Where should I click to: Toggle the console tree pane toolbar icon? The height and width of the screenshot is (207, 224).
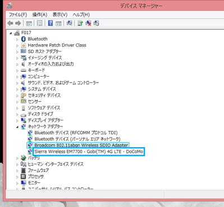[x=29, y=23]
